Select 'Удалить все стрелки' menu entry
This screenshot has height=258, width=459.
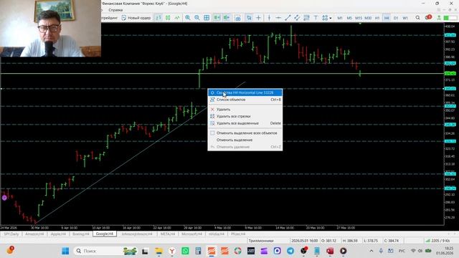click(245, 116)
